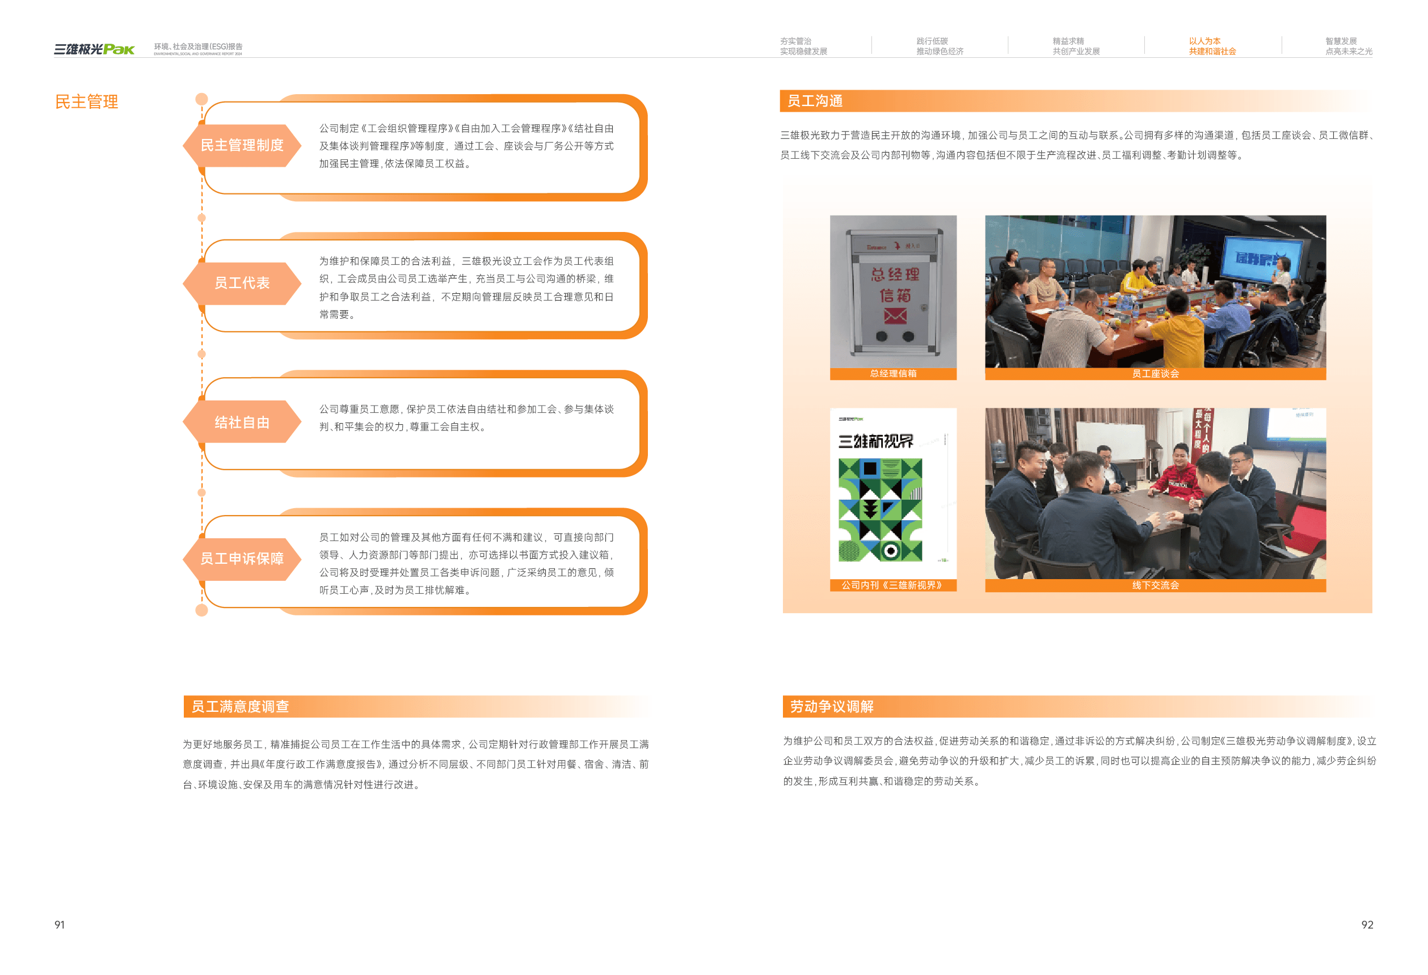The height and width of the screenshot is (975, 1428).
Task: Click the 总经理信箱 mailbox photo
Action: tap(893, 292)
